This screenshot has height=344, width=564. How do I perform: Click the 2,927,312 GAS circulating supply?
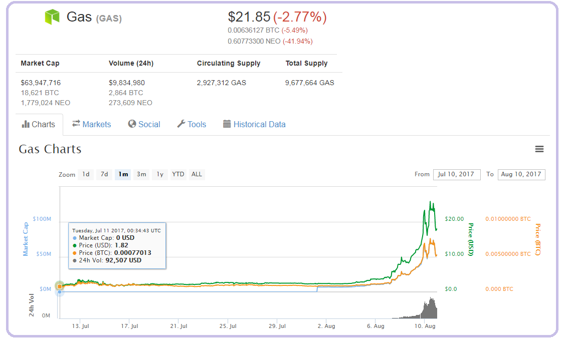coord(222,83)
